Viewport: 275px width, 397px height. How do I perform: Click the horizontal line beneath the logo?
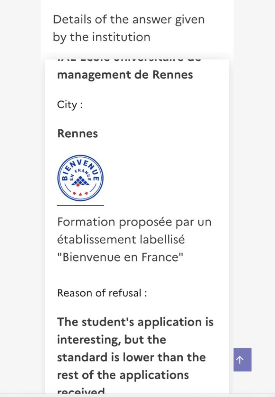click(x=80, y=205)
